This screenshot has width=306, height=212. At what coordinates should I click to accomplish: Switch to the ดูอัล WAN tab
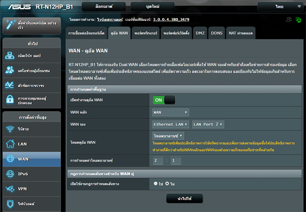pyautogui.click(x=119, y=33)
